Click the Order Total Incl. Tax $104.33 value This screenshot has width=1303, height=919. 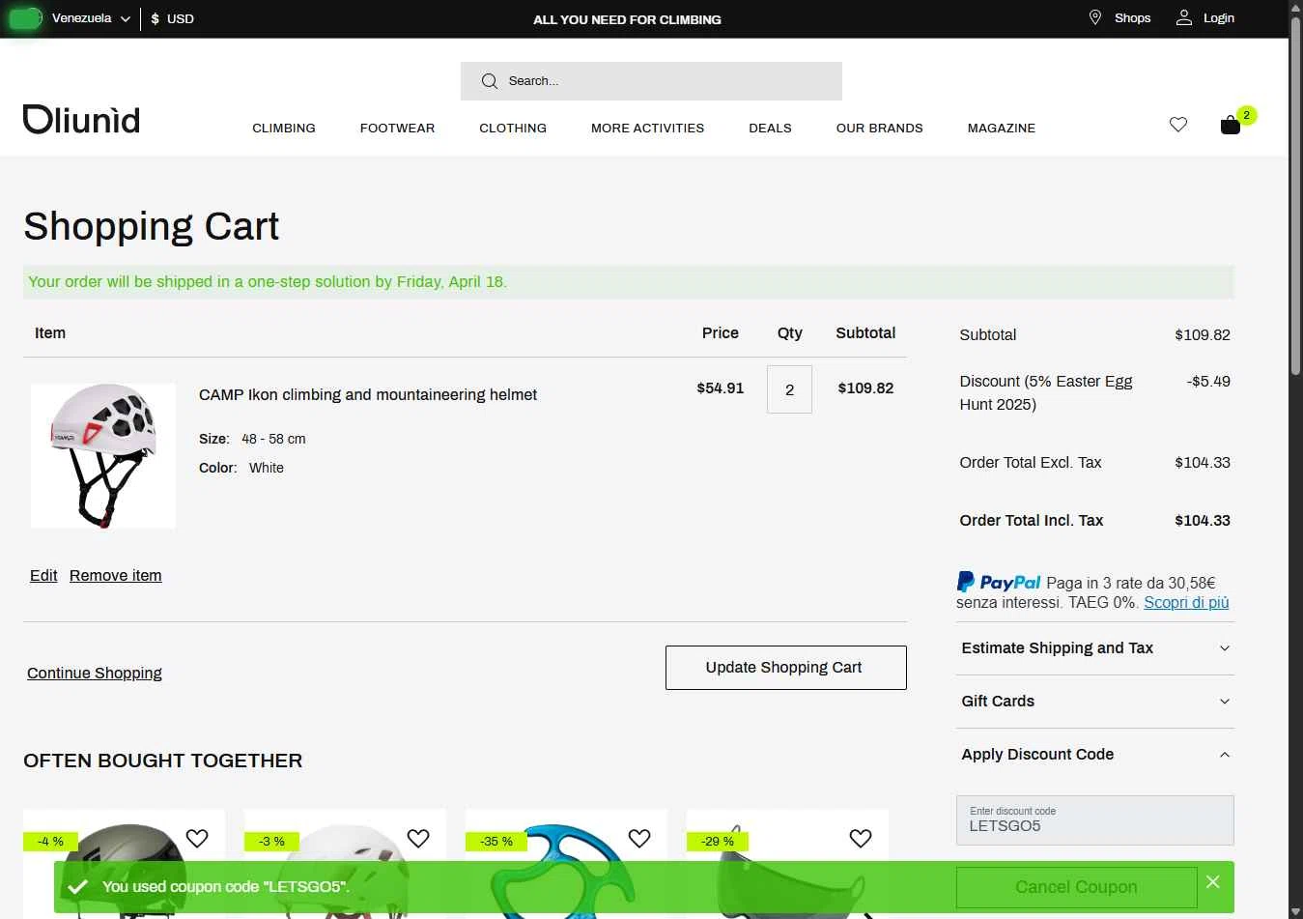(1203, 520)
